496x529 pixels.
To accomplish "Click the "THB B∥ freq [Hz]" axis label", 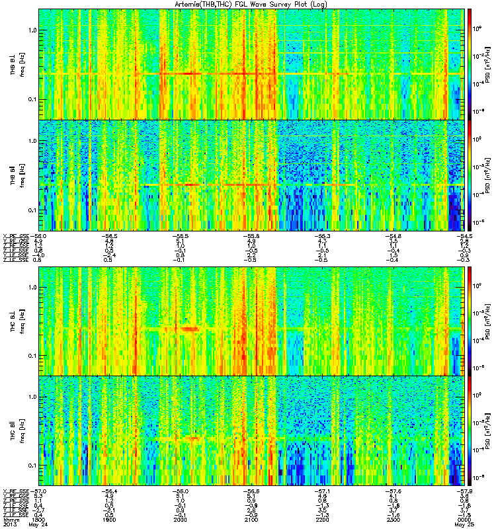I will 17,175.
